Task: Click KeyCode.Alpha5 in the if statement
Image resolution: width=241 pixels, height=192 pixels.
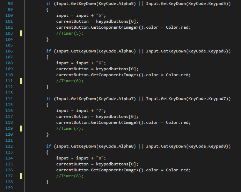Action: (x=116, y=3)
